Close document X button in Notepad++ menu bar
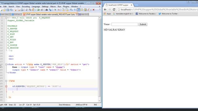 coord(100,6)
